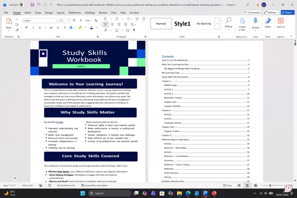The image size is (297, 198).
Task: Activate the Format Painter brush
Action: (x=17, y=30)
